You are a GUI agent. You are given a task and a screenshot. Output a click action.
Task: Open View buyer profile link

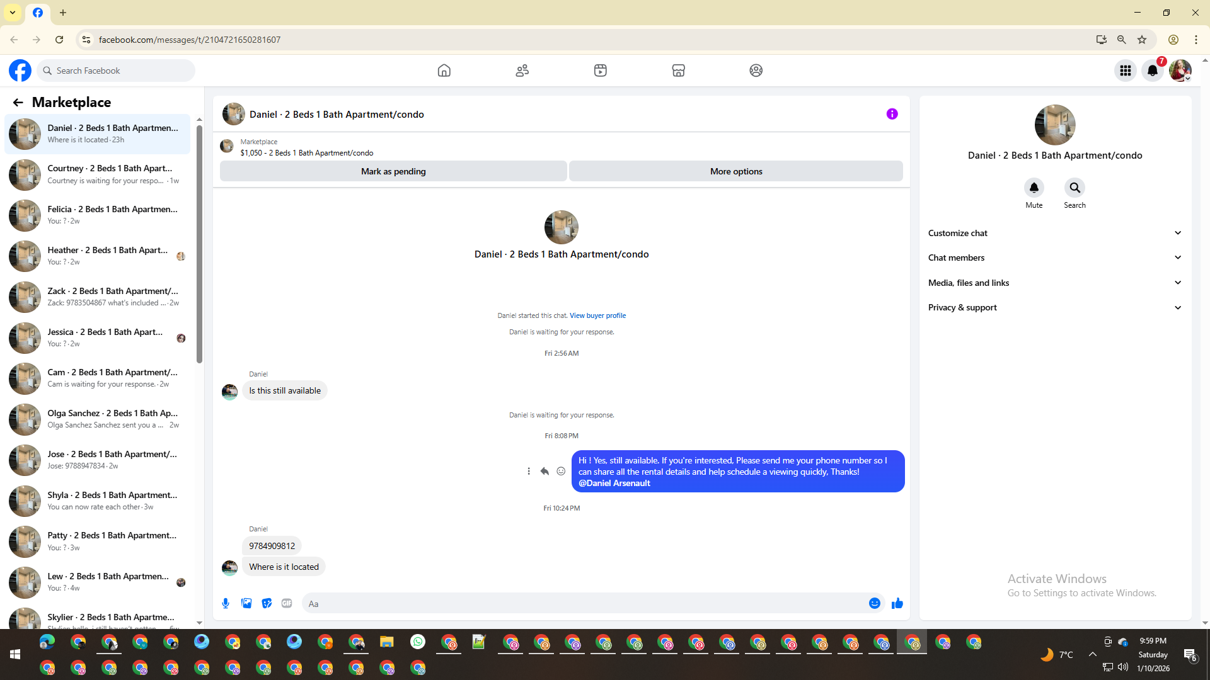(597, 315)
